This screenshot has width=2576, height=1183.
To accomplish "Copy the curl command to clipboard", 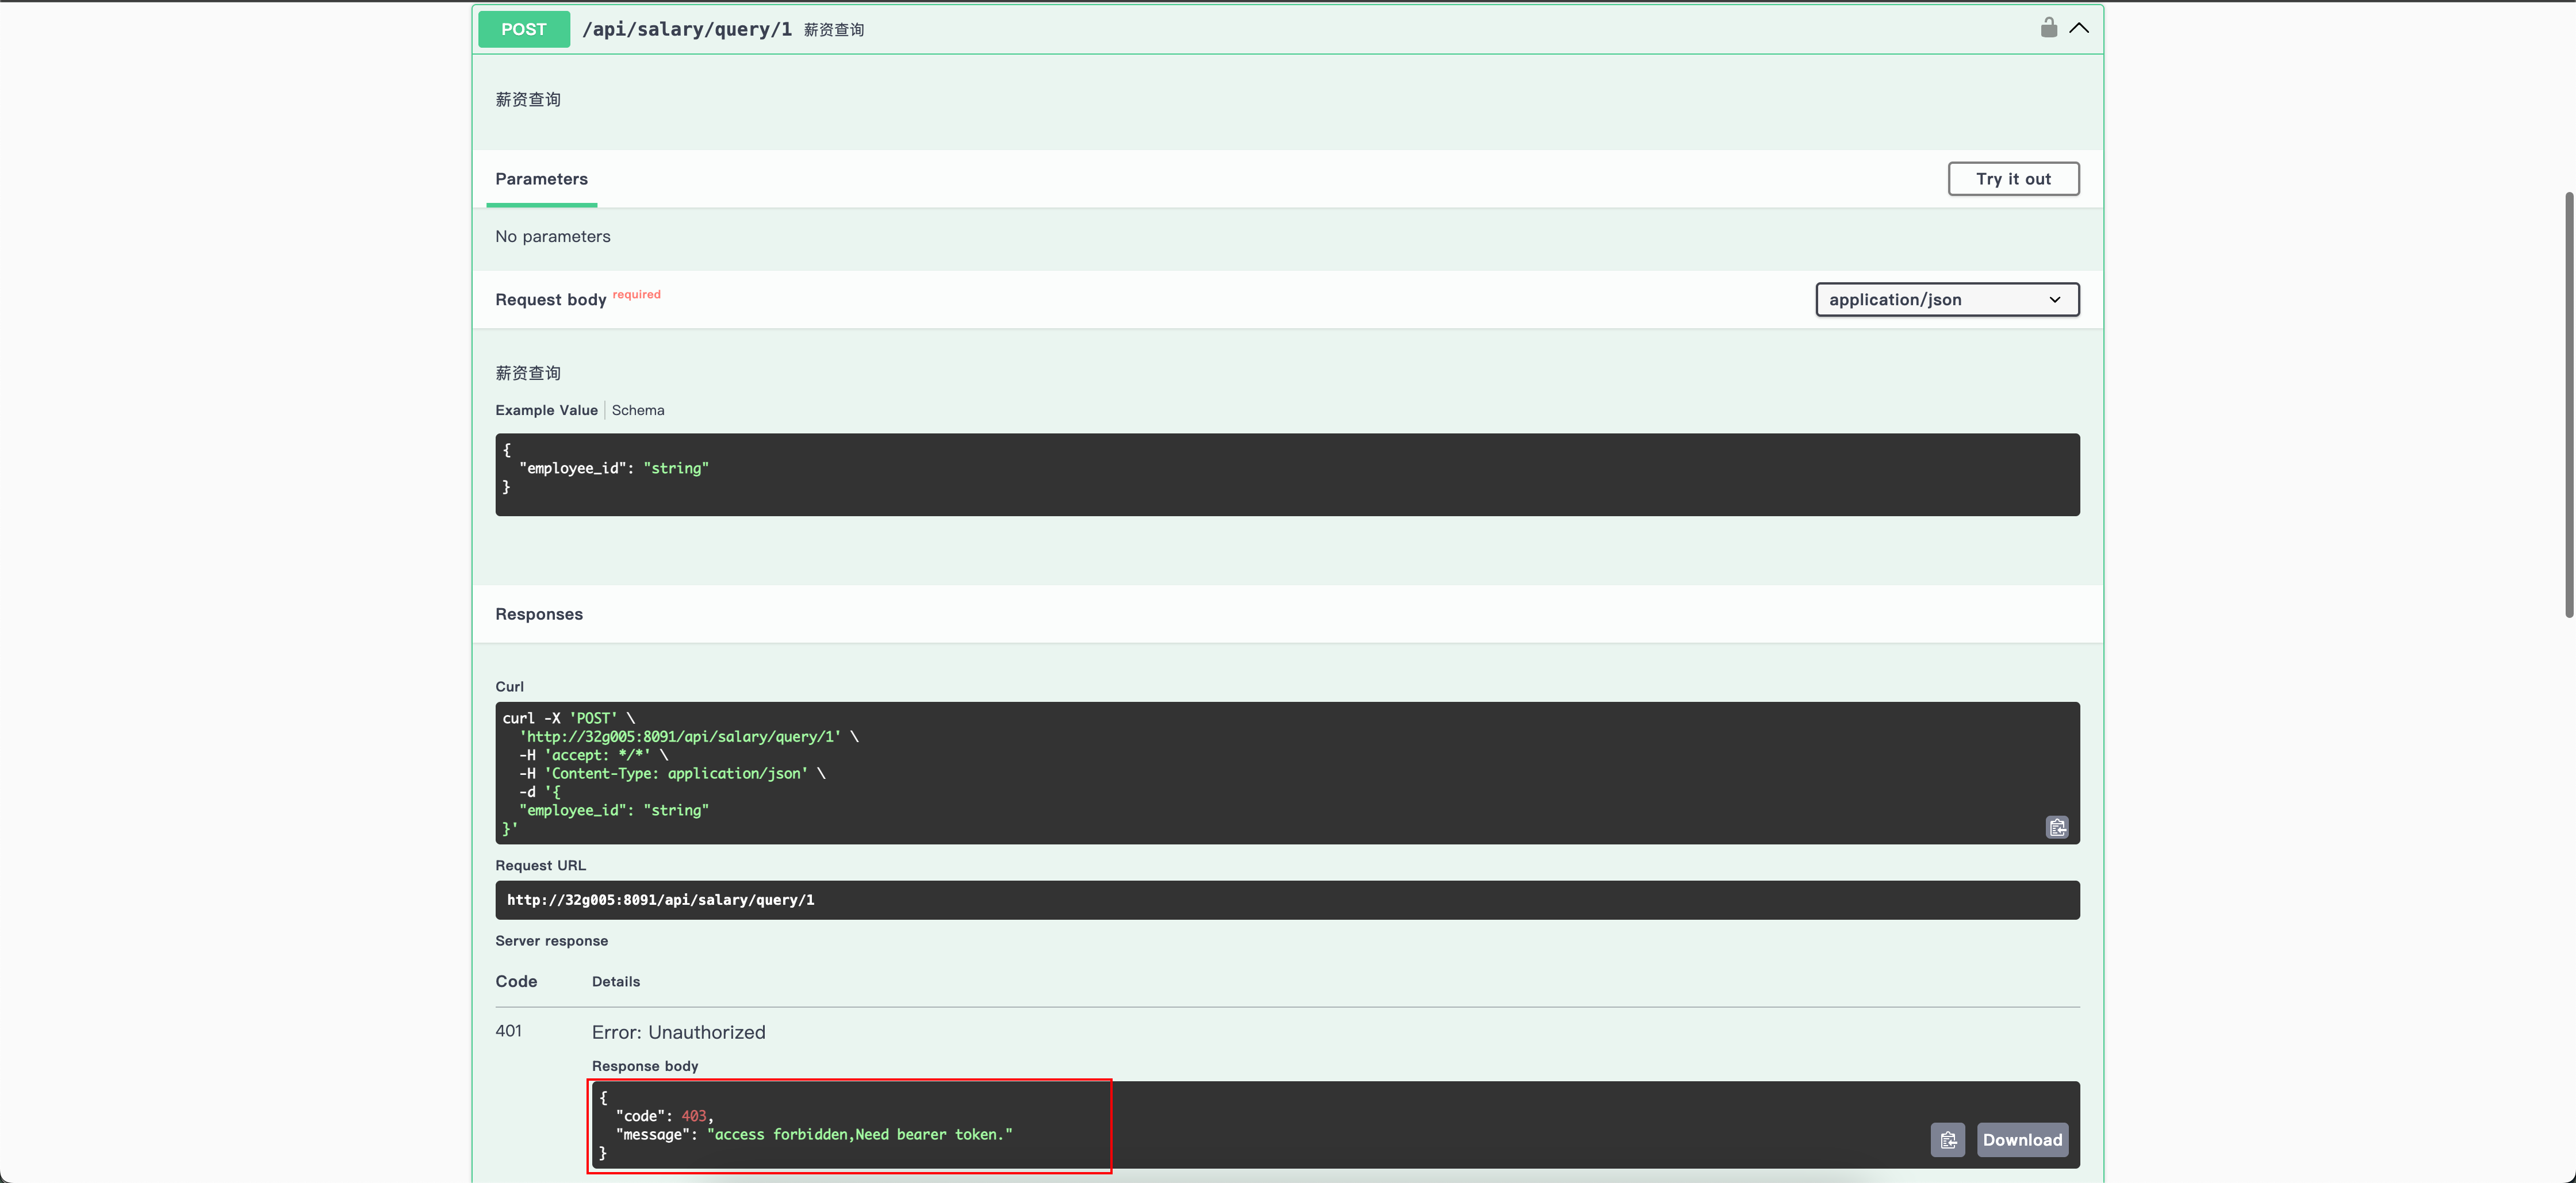I will click(2056, 827).
